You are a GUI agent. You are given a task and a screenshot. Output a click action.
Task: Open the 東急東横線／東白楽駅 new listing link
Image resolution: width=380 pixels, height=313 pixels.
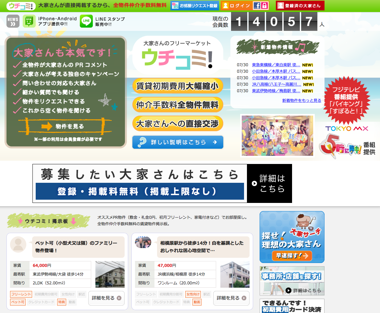(276, 65)
